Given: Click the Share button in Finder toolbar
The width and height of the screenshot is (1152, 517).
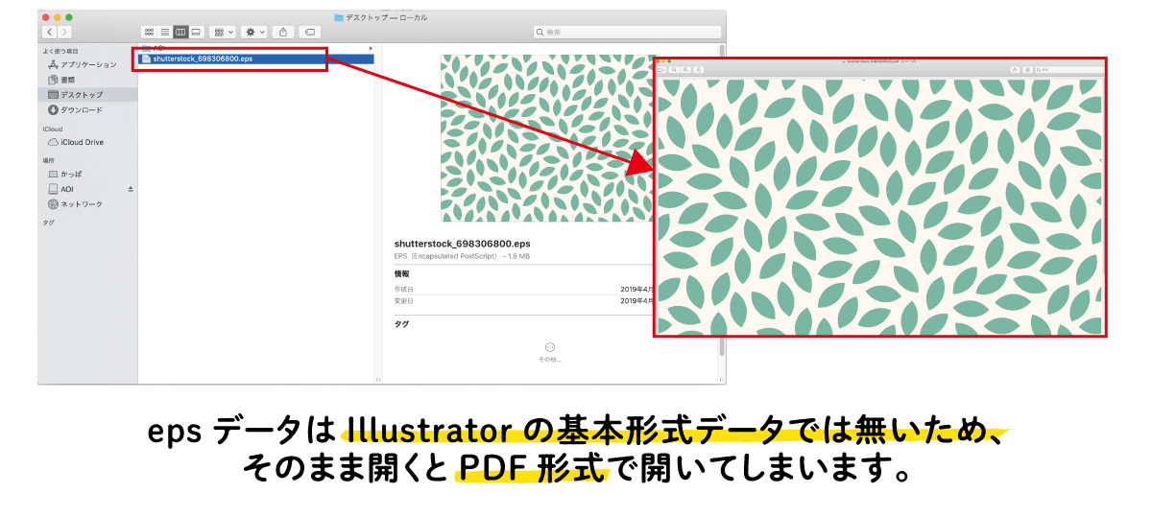Looking at the screenshot, I should click(x=283, y=32).
